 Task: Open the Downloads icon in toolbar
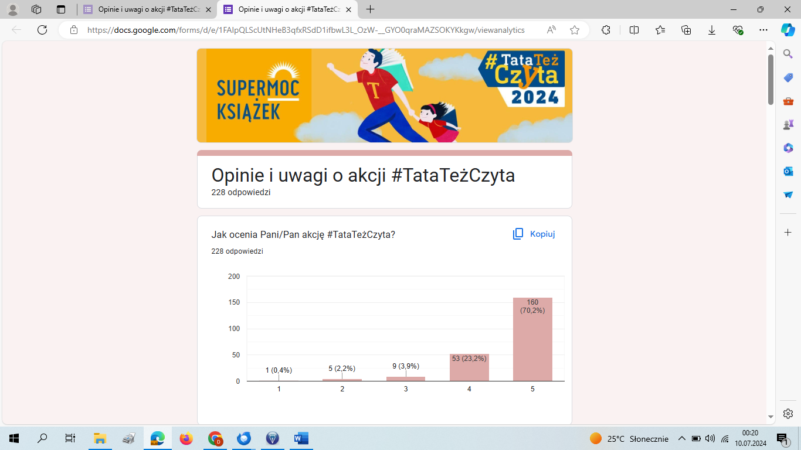[x=712, y=30]
